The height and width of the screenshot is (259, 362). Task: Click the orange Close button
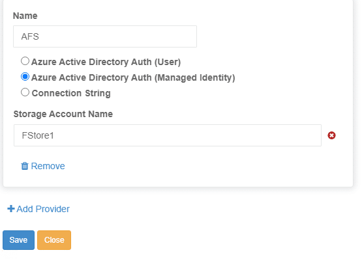point(54,240)
